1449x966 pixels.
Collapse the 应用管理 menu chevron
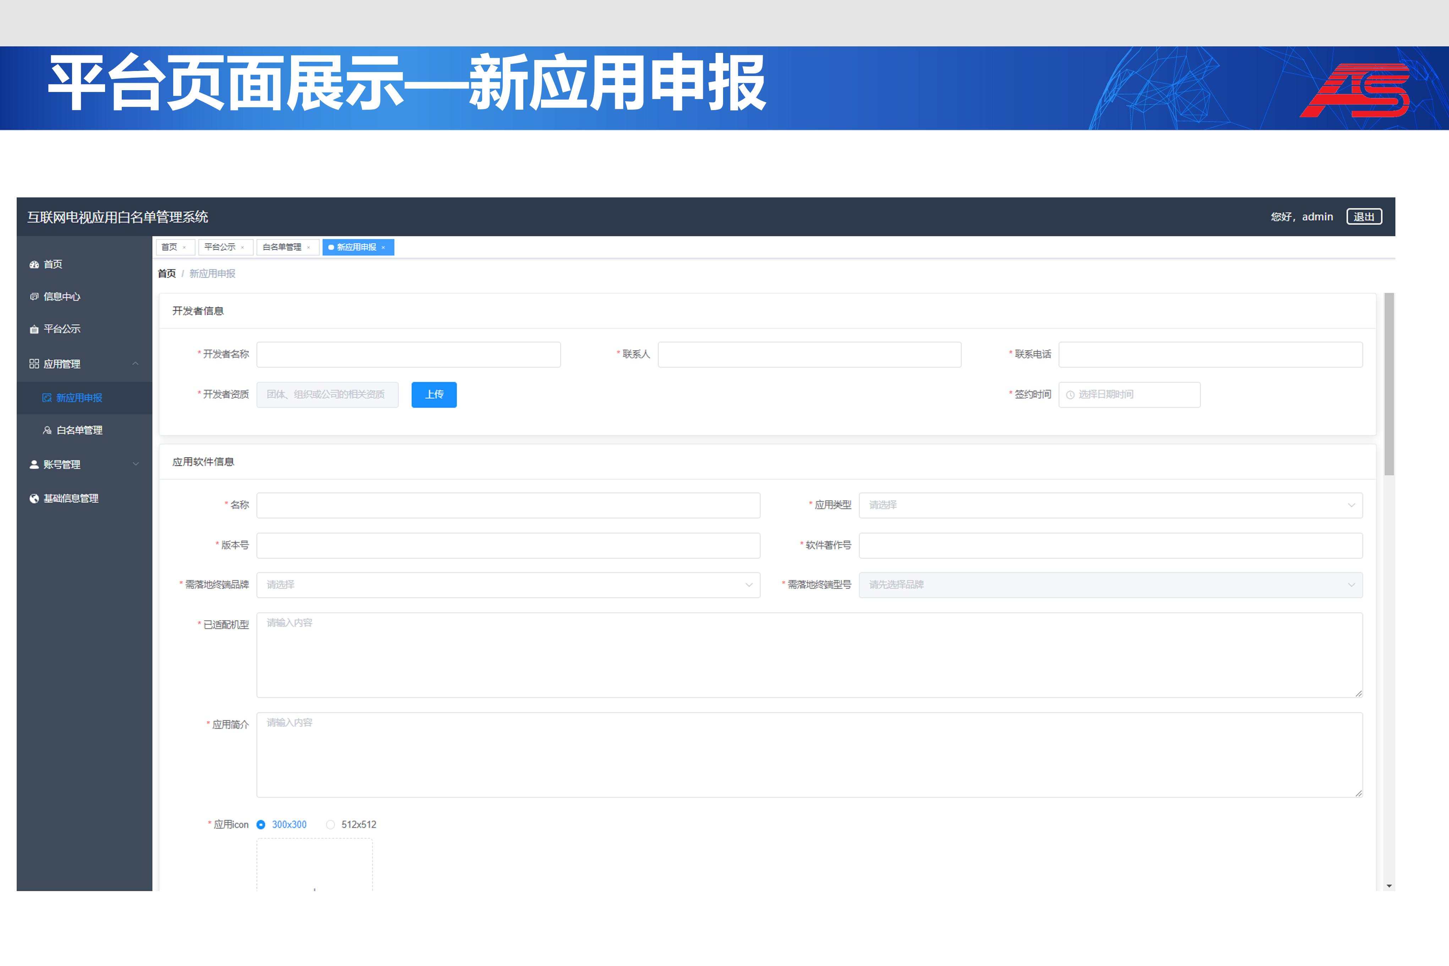[x=136, y=364]
